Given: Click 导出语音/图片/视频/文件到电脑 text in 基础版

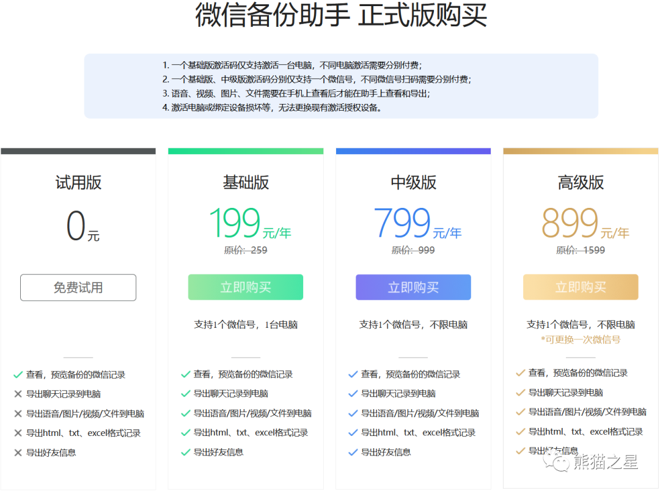Looking at the screenshot, I should coord(252,413).
